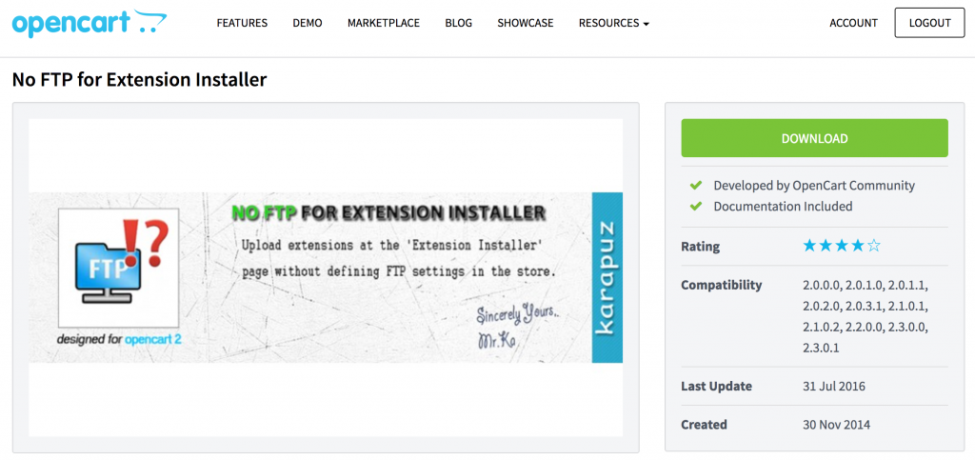Click the Compatibility label

tap(722, 286)
